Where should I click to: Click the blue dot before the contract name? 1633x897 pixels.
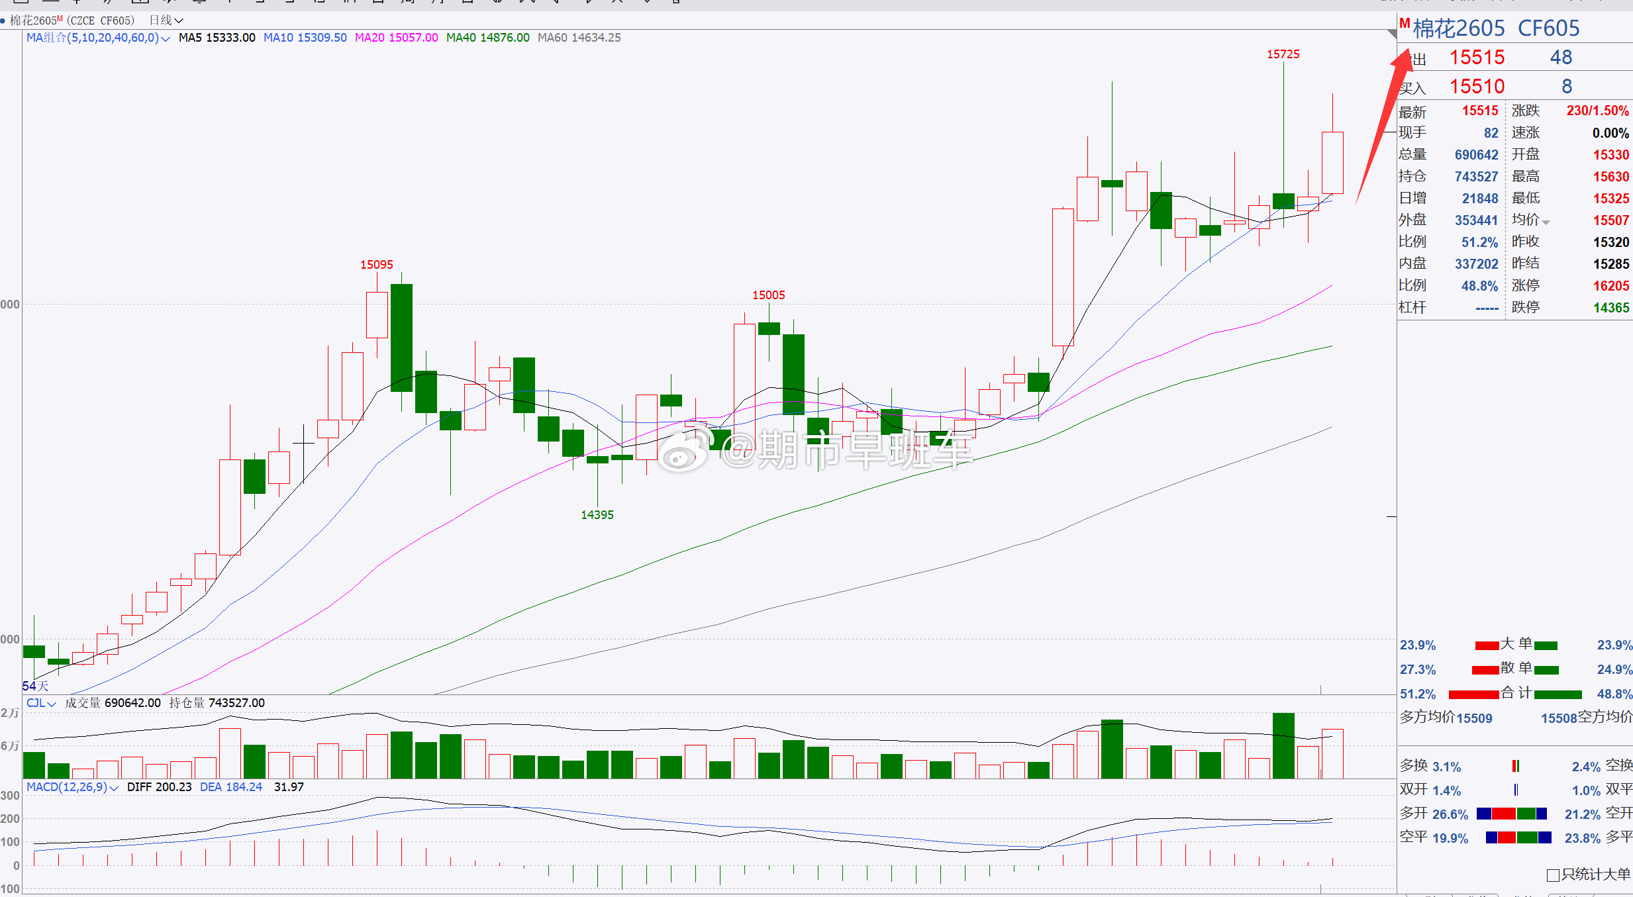coord(3,21)
